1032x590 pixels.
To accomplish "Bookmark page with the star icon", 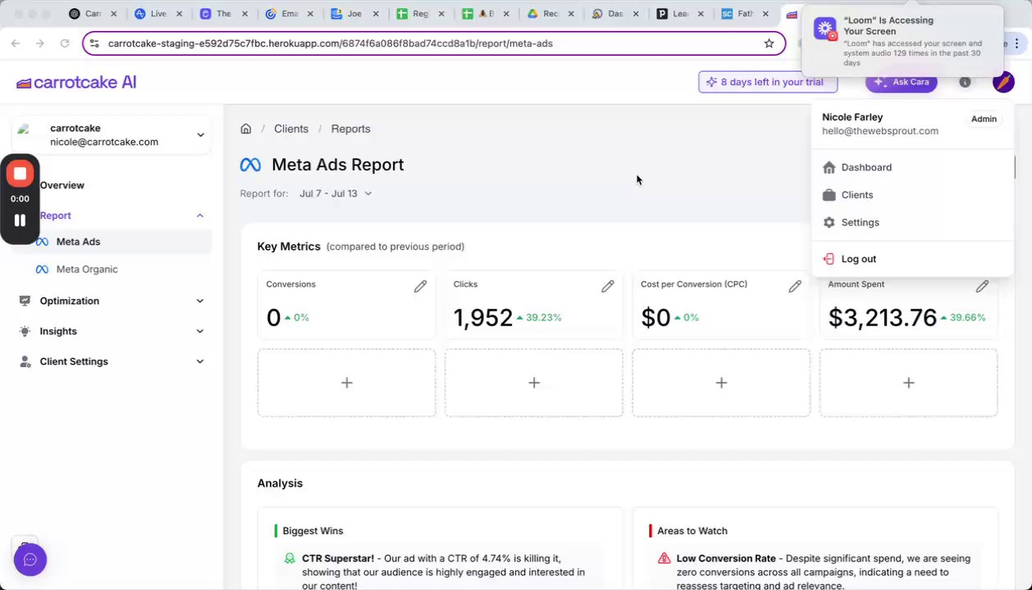I will point(769,43).
